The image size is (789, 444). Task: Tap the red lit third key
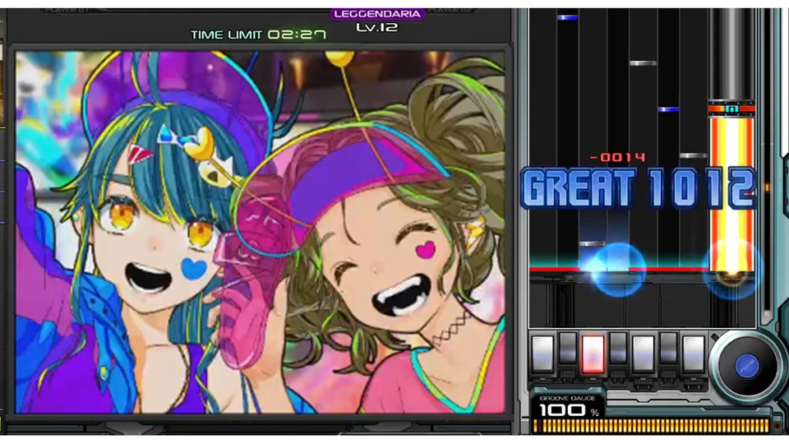coord(593,354)
